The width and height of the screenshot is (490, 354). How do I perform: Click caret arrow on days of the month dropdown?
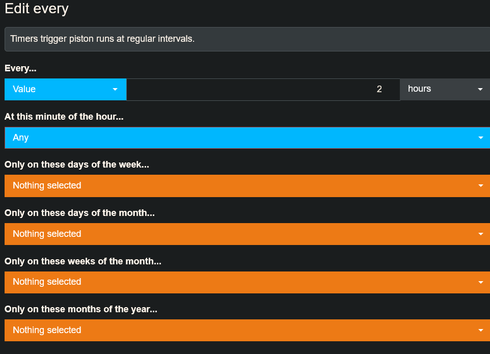[x=481, y=234]
